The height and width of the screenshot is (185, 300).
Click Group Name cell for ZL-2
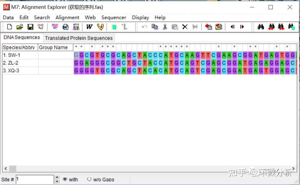(x=56, y=63)
